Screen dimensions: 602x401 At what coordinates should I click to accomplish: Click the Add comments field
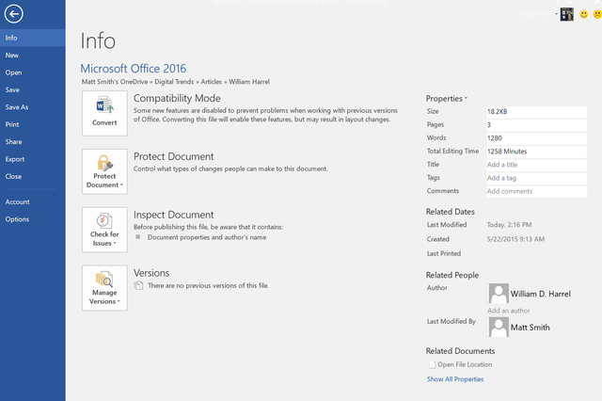(536, 191)
